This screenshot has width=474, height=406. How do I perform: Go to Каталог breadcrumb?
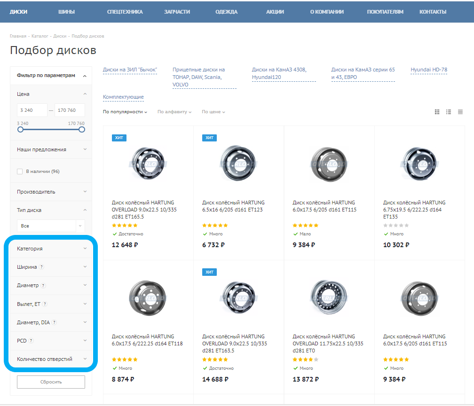click(40, 36)
